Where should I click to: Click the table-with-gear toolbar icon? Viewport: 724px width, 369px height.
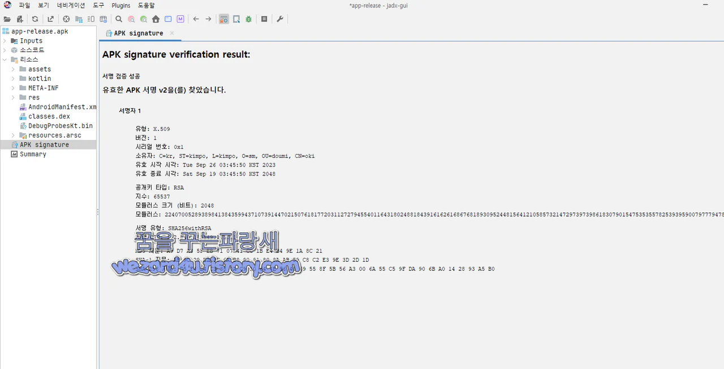104,19
